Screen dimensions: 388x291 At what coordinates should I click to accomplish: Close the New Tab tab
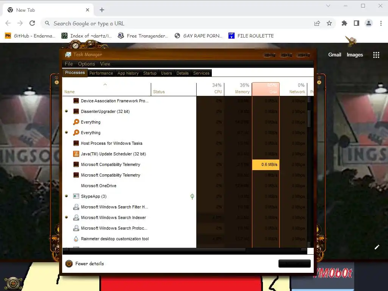pos(88,10)
